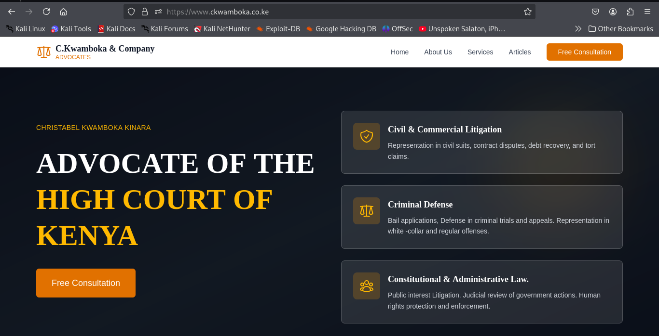Open the Other Bookmarks folder
659x336 pixels.
[x=620, y=29]
